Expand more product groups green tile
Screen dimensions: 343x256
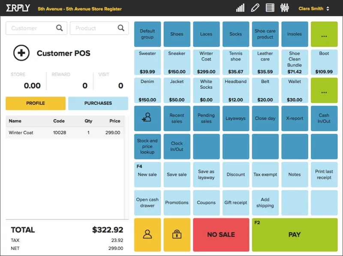tap(324, 34)
